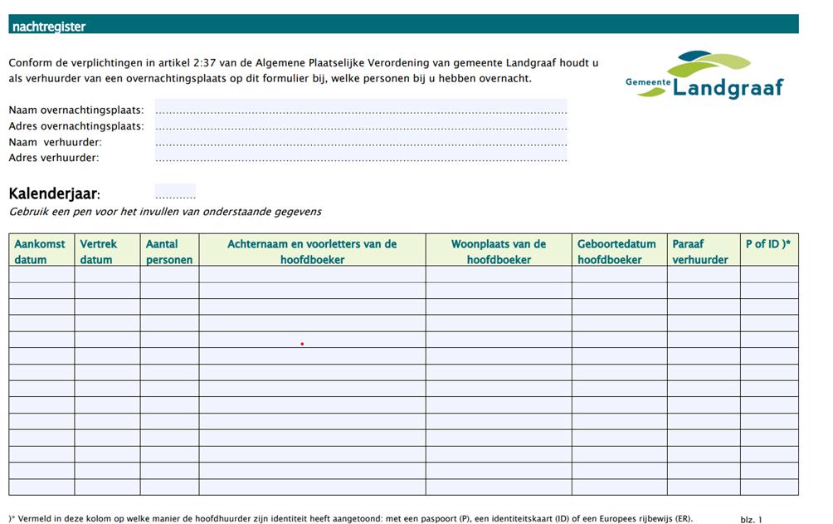This screenshot has width=833, height=524.
Task: Select the Woonplaats van de hoofdboeker header
Action: coord(498,251)
